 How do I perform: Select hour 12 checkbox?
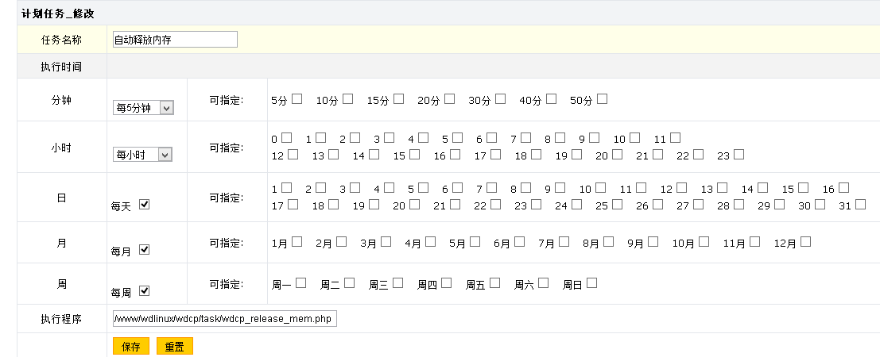click(x=293, y=154)
